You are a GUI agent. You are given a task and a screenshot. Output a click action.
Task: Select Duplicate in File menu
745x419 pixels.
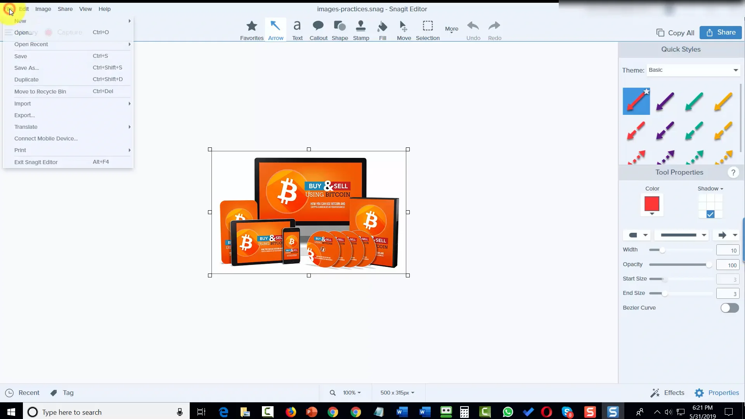(68, 80)
